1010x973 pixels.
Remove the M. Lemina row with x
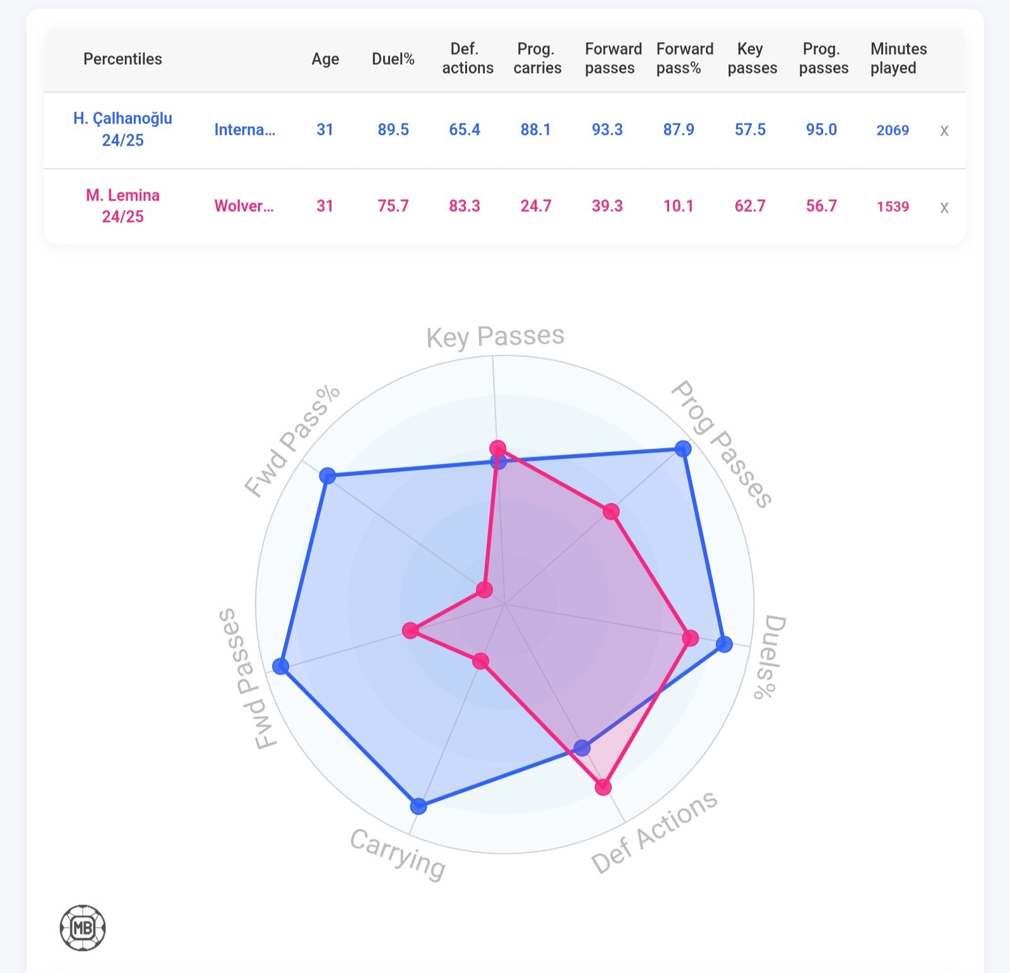[944, 207]
